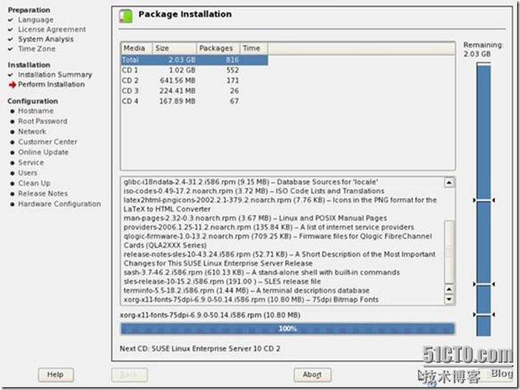Image resolution: width=520 pixels, height=390 pixels.
Task: Click the package log scrollbar thumb
Action: (x=449, y=251)
